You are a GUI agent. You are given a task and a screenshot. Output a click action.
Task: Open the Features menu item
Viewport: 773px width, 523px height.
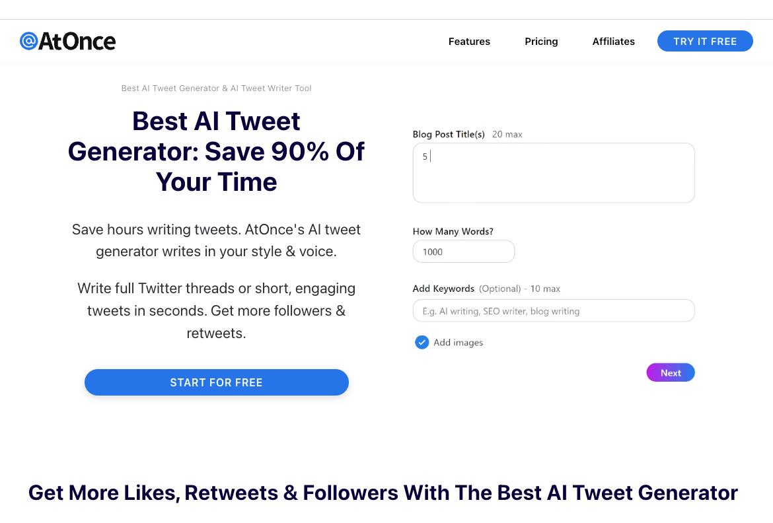(x=469, y=42)
